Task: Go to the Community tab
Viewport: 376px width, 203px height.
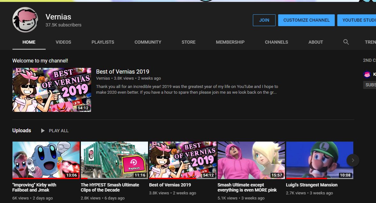Action: pyautogui.click(x=148, y=42)
